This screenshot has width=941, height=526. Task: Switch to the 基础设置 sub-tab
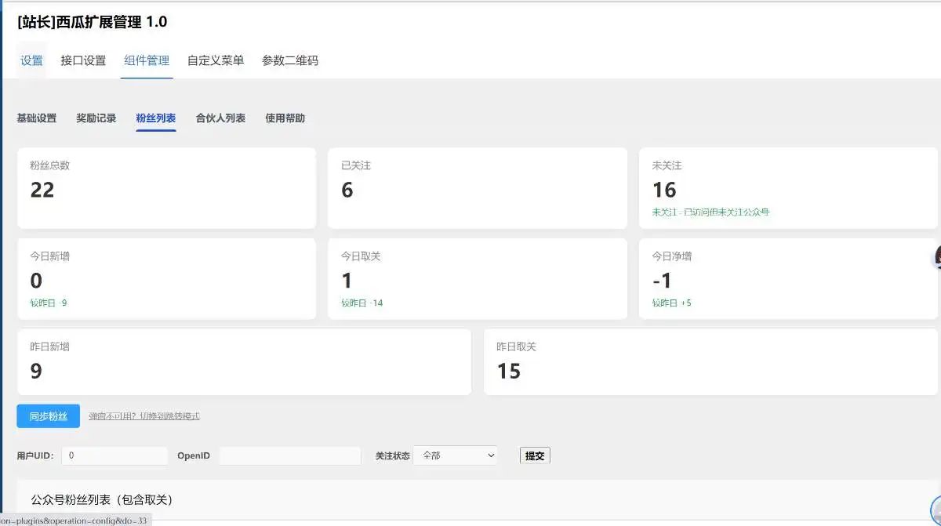click(x=36, y=118)
